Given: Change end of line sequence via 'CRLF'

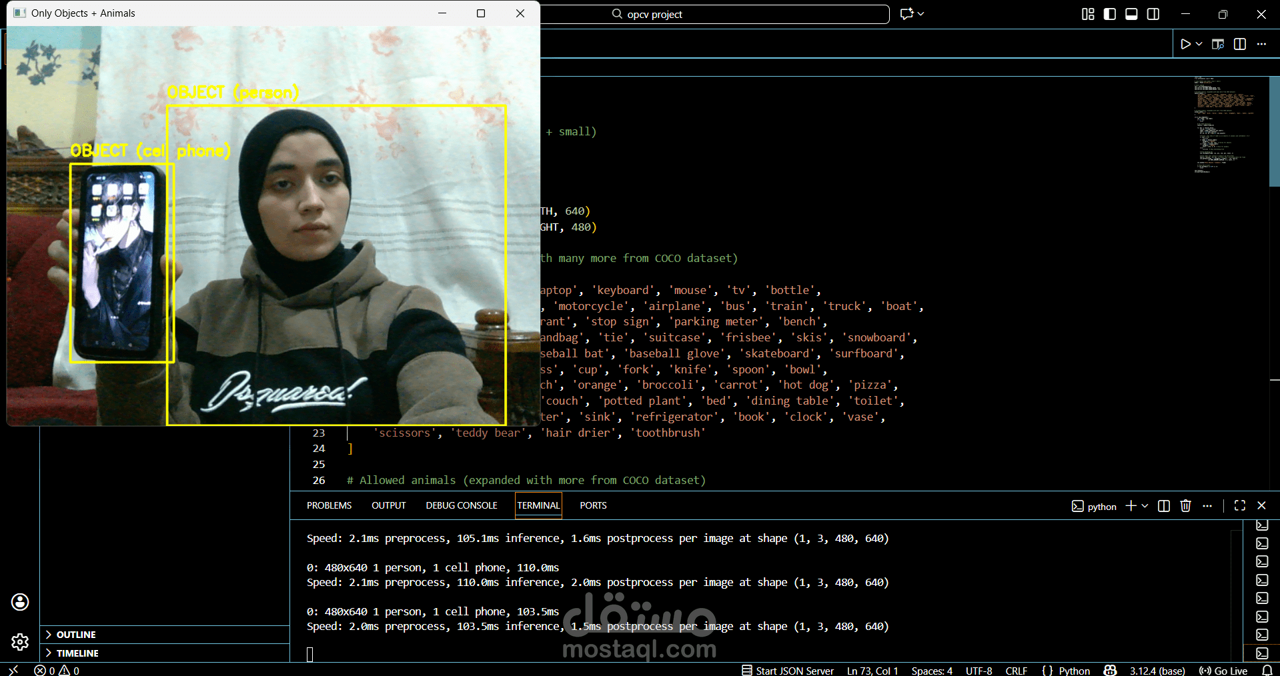Looking at the screenshot, I should (x=1016, y=671).
